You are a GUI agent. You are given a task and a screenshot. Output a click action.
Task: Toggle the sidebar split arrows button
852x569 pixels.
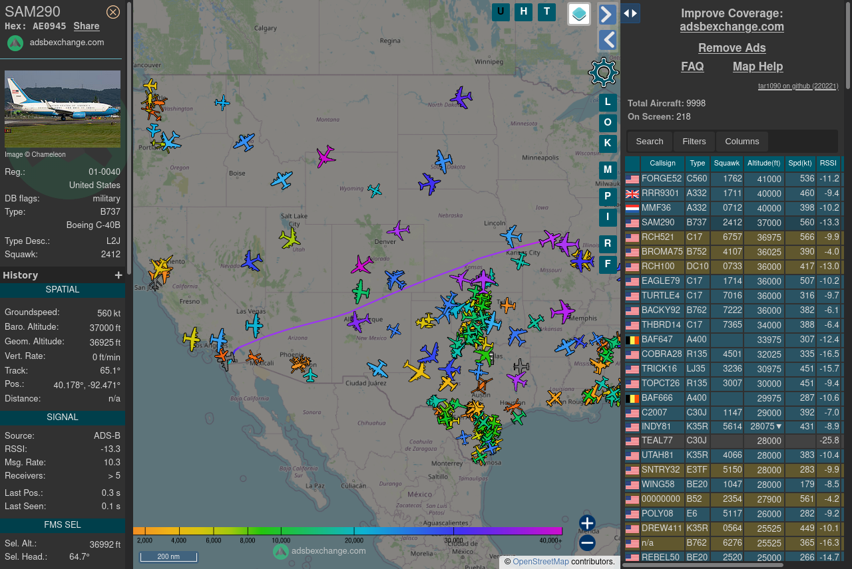tap(630, 13)
